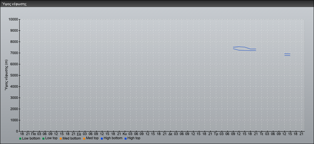
Task: Click the 4000 y-axis value
Action: [x=14, y=86]
